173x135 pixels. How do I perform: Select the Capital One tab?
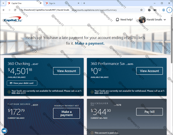(25, 3)
